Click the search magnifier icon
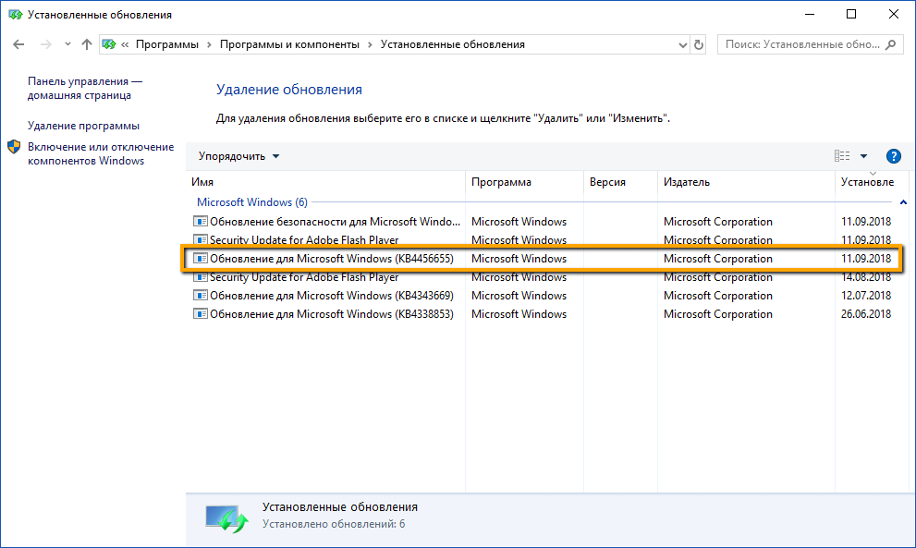The image size is (916, 548). click(x=888, y=43)
